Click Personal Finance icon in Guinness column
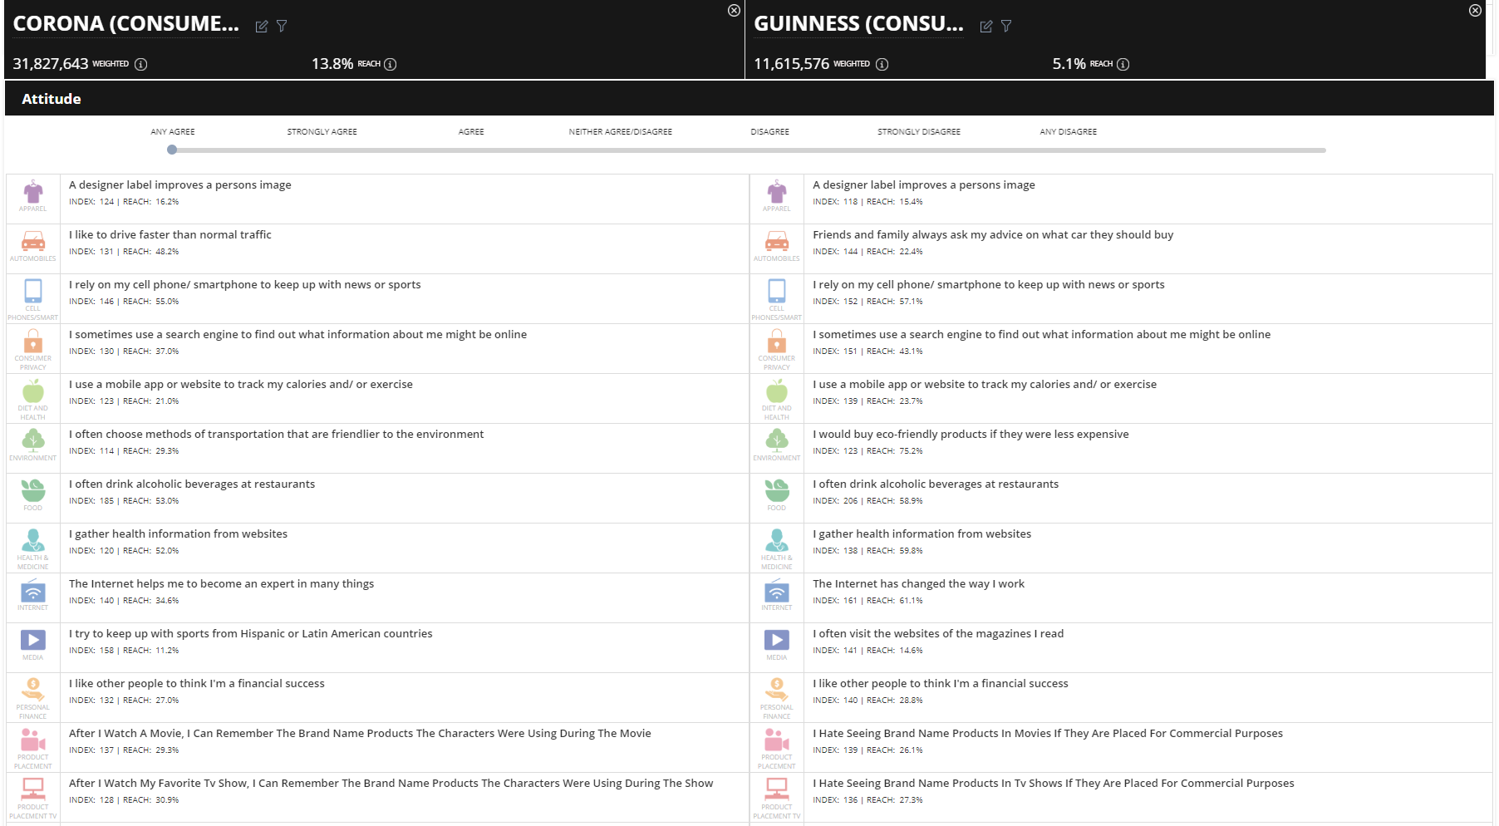 pyautogui.click(x=777, y=690)
